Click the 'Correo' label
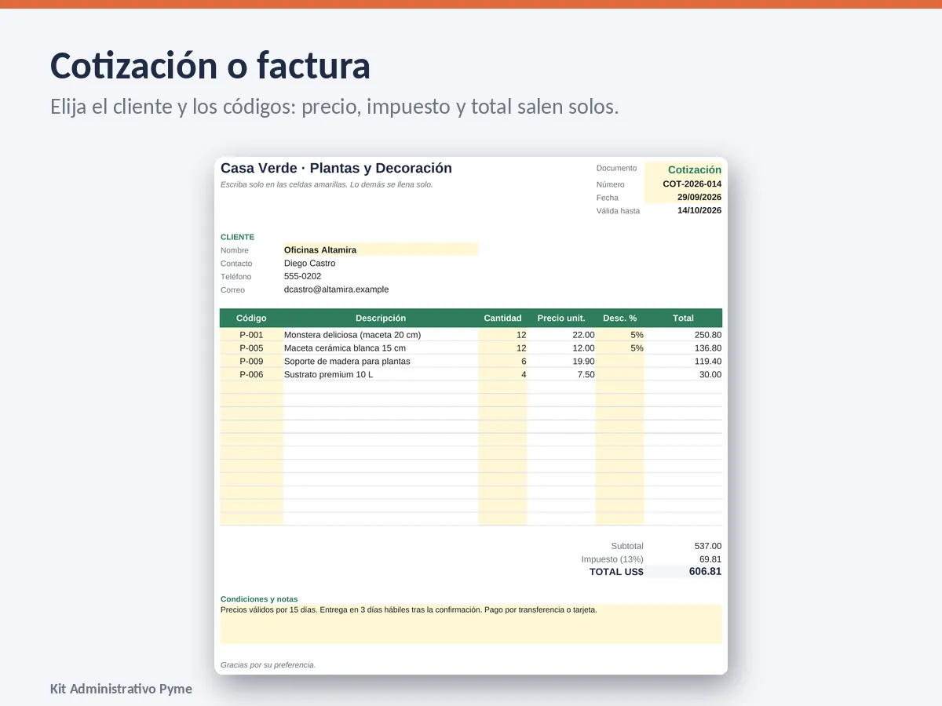This screenshot has height=706, width=942. 232,290
